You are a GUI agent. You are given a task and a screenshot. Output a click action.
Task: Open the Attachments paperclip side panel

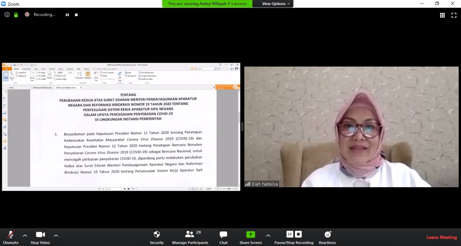point(5,127)
